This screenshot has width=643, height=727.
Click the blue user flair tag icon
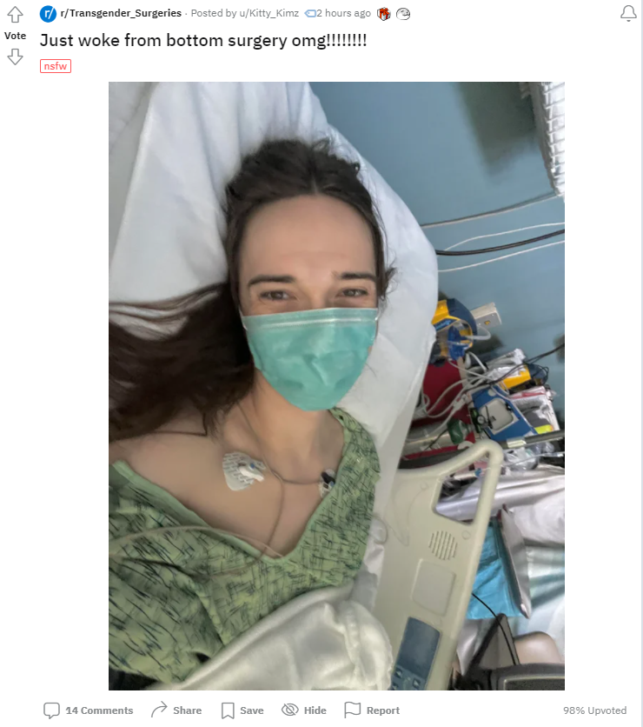click(x=310, y=14)
